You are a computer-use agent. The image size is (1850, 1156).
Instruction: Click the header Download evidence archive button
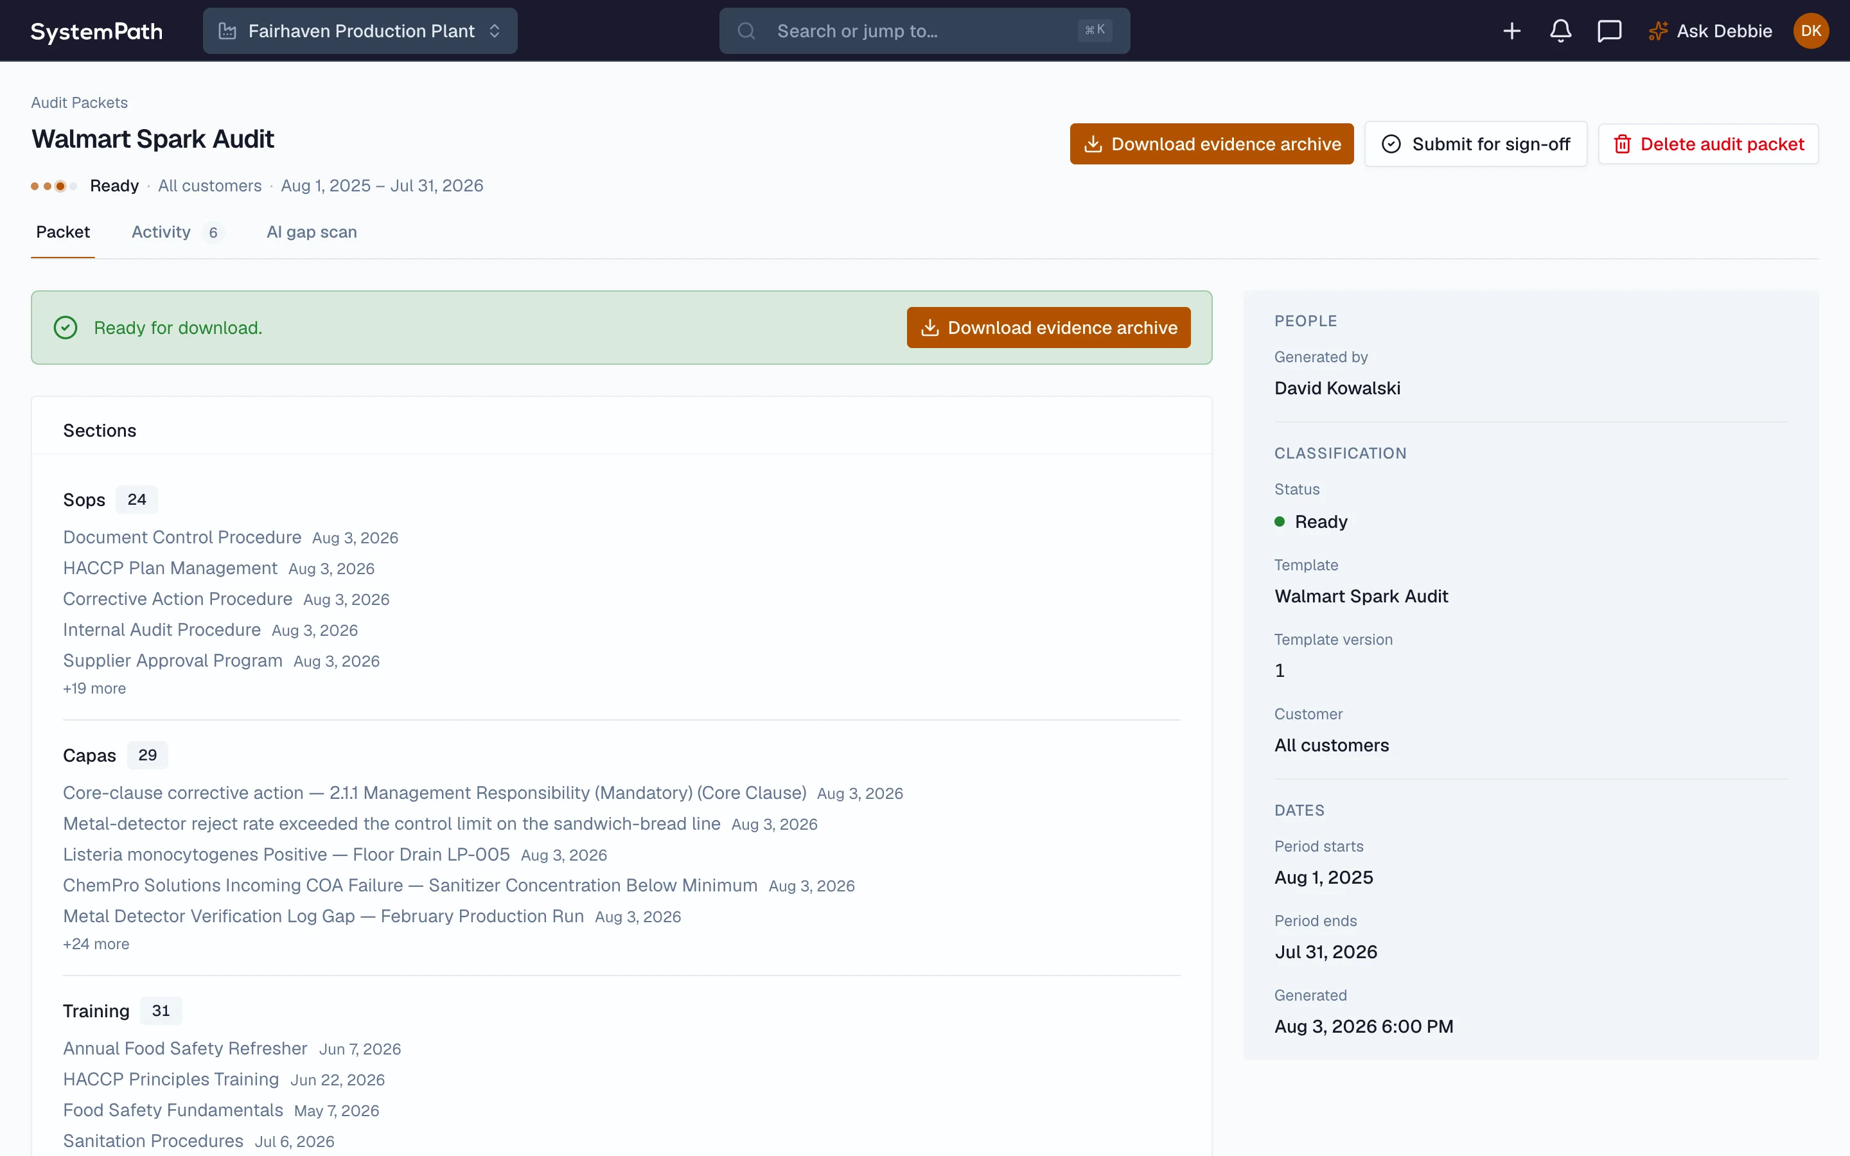pos(1211,144)
